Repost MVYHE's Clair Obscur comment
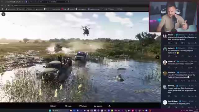The width and height of the screenshot is (199, 112). [176, 96]
